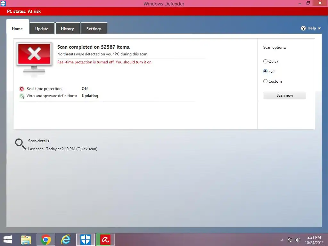Viewport: 328px width, 246px height.
Task: Open the Windows Start button
Action: point(8,240)
